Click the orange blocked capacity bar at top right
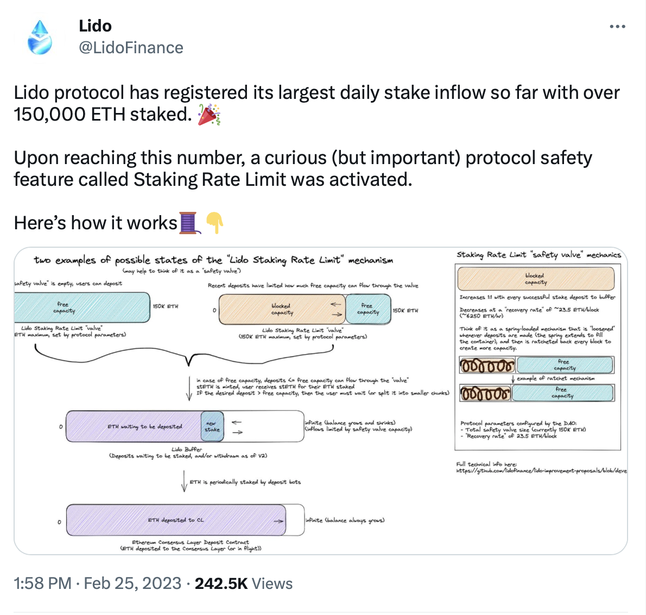Viewport: 646px width, 615px height. (536, 279)
